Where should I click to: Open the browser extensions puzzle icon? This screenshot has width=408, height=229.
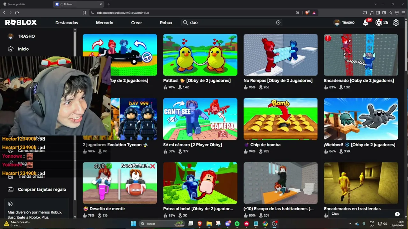365,13
